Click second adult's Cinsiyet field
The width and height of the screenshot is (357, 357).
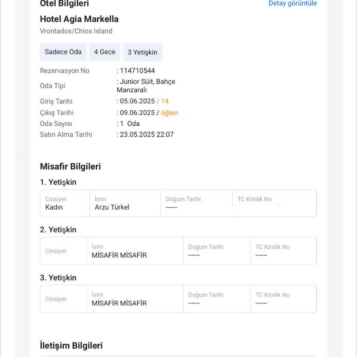click(x=63, y=251)
